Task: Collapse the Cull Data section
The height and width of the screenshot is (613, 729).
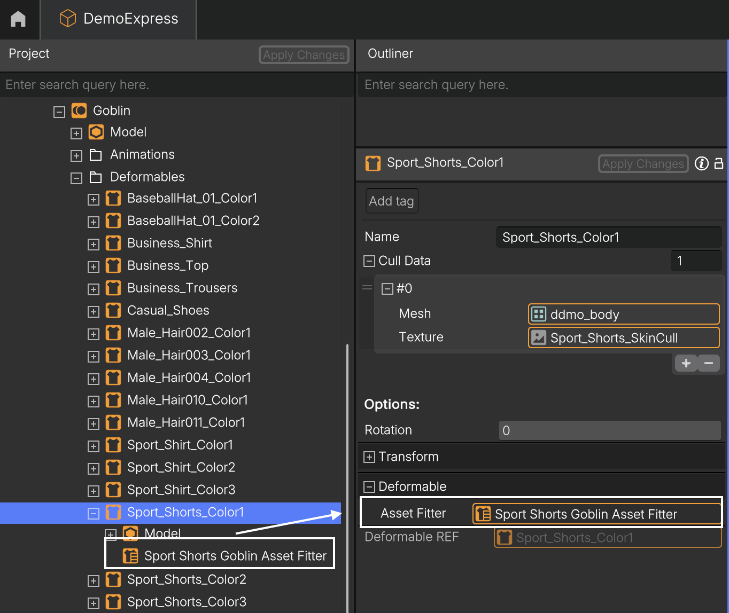Action: (x=369, y=261)
